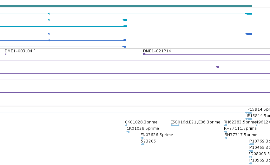This screenshot has height=165, width=270.
Task: Click the small purple arrow under DME1-003L04.F
Action: tap(5, 54)
